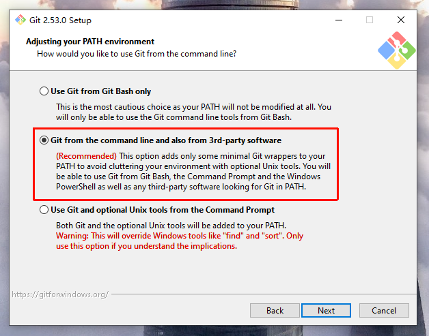
Task: Go back with the Back button
Action: (275, 310)
